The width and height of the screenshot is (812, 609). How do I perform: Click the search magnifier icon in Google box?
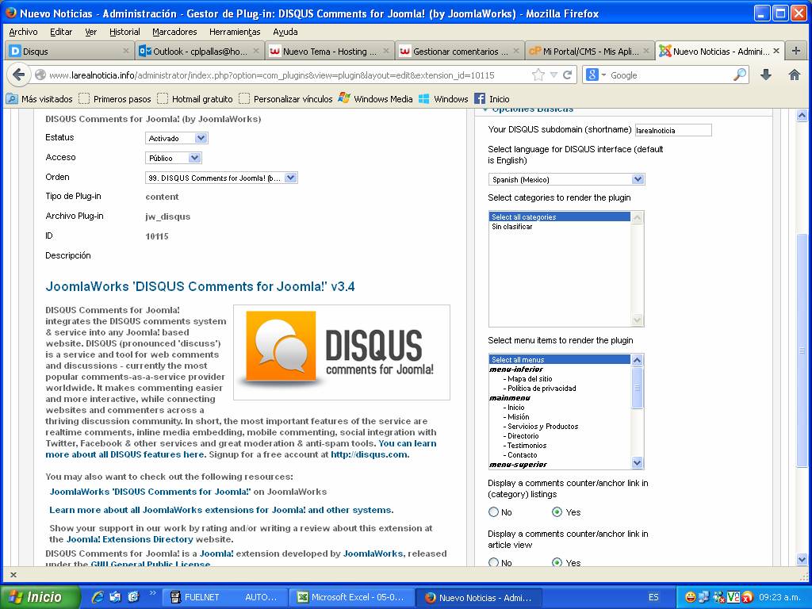tap(741, 75)
